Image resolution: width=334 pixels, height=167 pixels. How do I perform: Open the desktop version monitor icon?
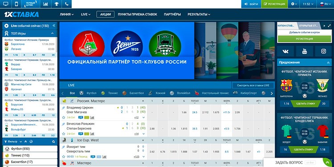(6, 4)
